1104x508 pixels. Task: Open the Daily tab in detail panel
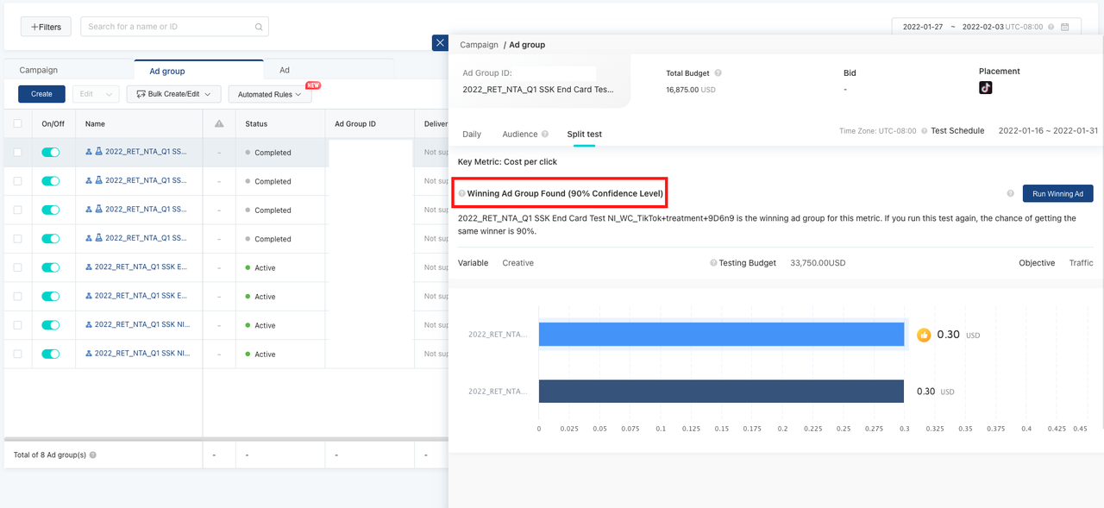click(x=472, y=135)
